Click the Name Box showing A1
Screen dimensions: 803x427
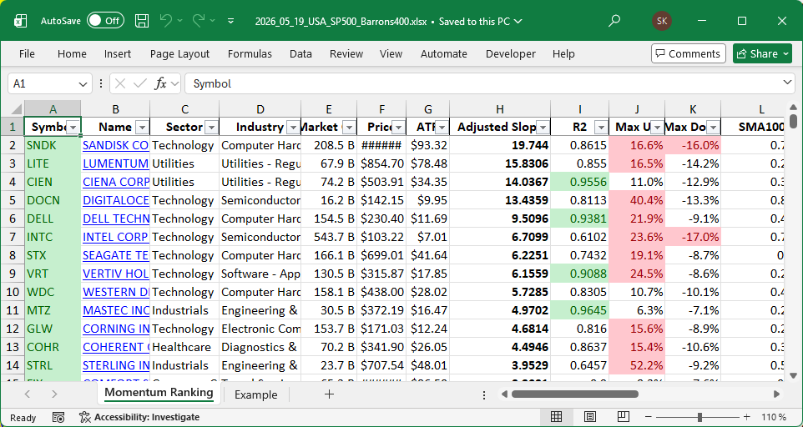tap(43, 83)
